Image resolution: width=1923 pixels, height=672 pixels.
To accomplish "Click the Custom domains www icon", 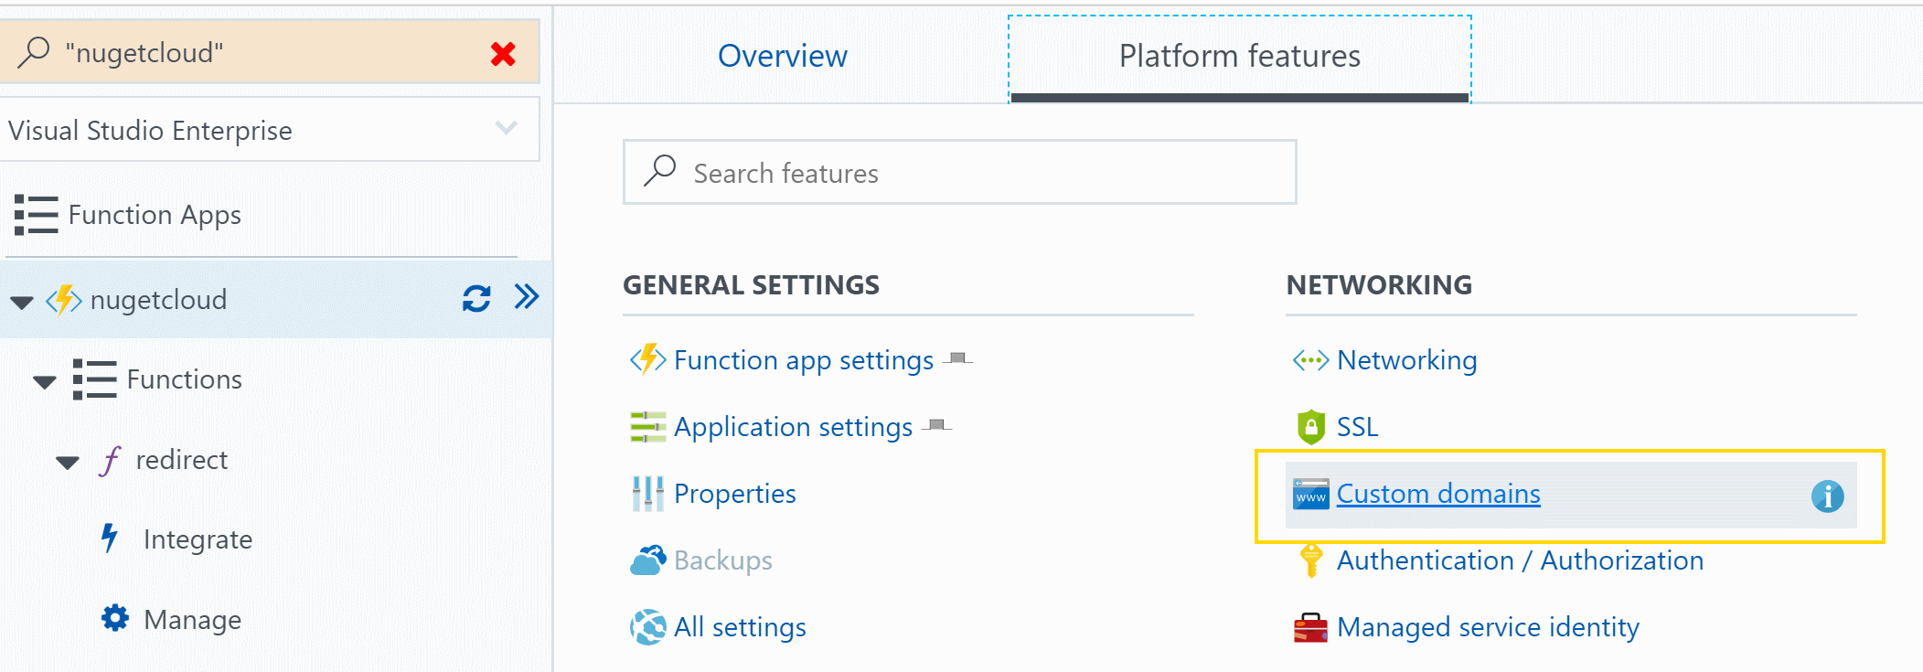I will click(x=1311, y=494).
